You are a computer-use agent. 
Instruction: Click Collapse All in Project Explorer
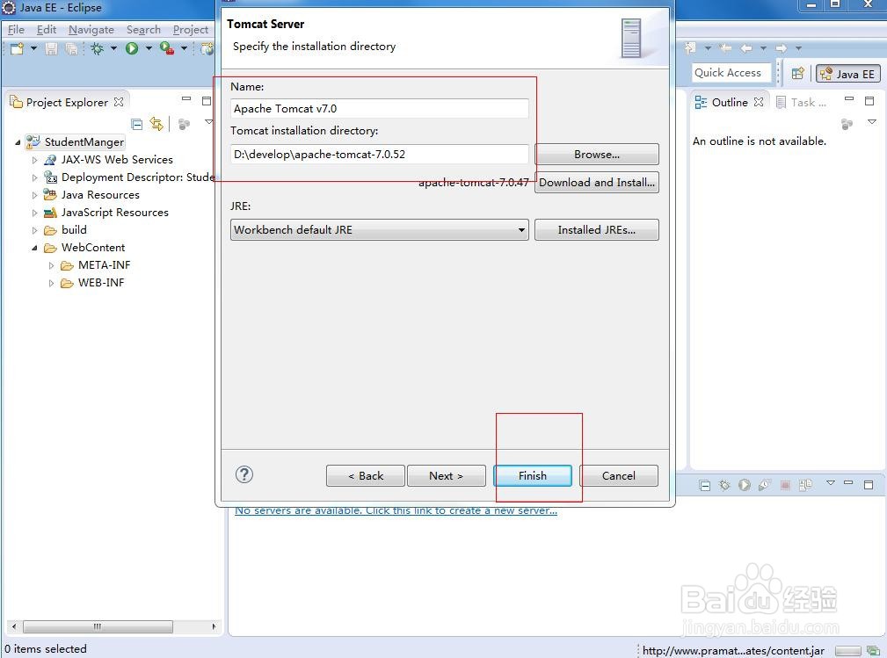pyautogui.click(x=136, y=124)
